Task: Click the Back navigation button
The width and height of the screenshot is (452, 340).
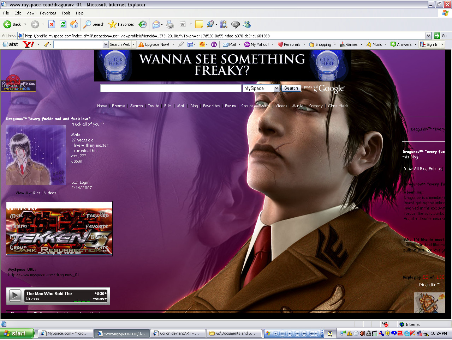Action: tap(12, 24)
